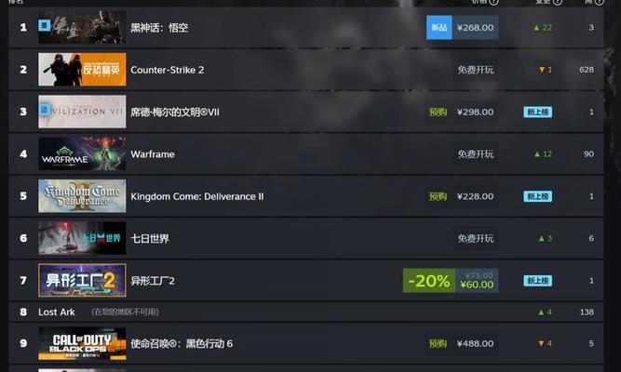Select the Kingdom Come: Deliverance II title
621x372 pixels.
point(196,196)
